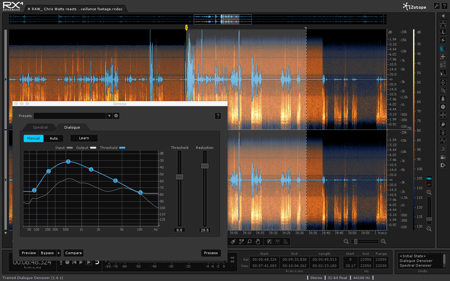Select Dialogue Denoiser undo entry
450x281 pixels.
point(416,261)
